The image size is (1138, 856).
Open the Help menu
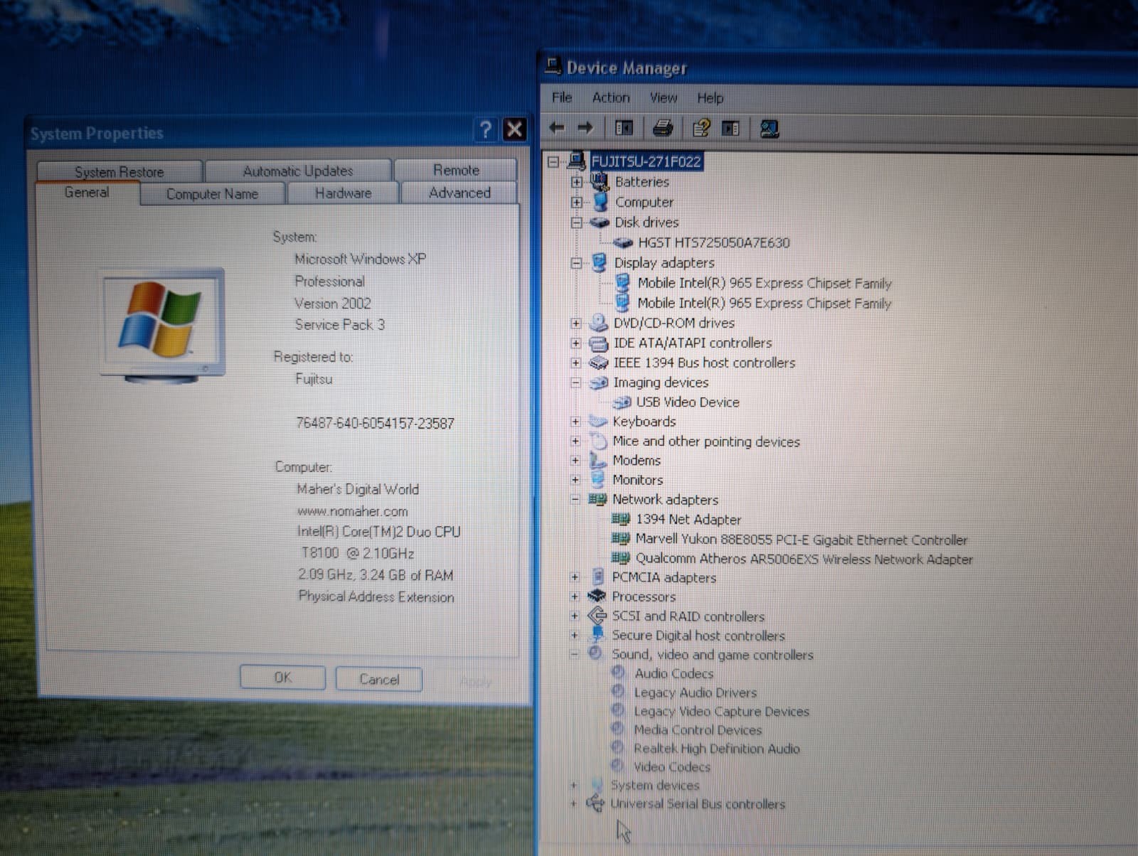pos(710,97)
